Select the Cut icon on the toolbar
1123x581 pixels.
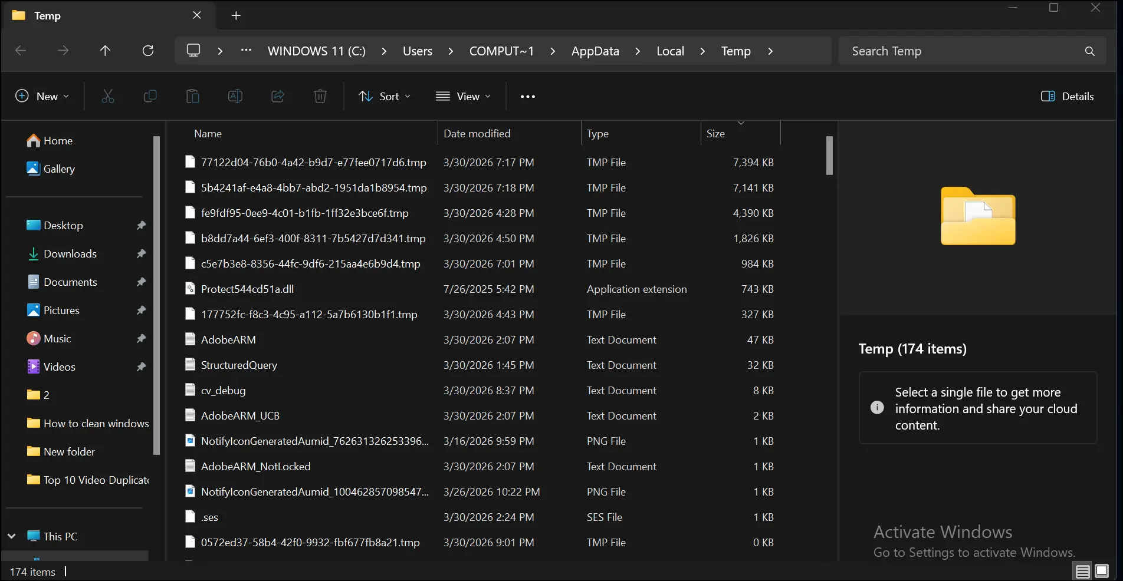click(x=108, y=96)
